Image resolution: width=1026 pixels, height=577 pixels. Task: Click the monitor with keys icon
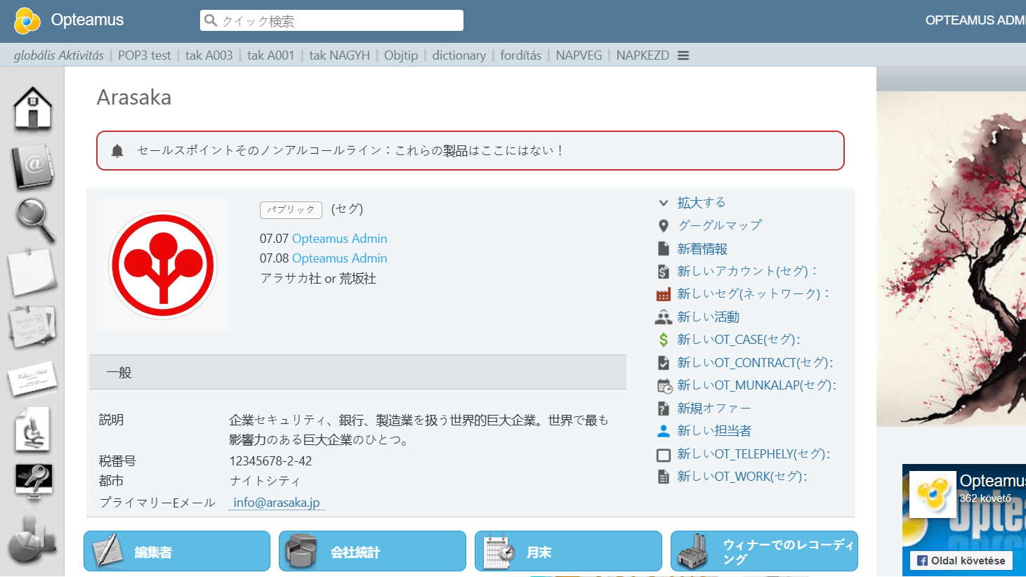(x=33, y=483)
